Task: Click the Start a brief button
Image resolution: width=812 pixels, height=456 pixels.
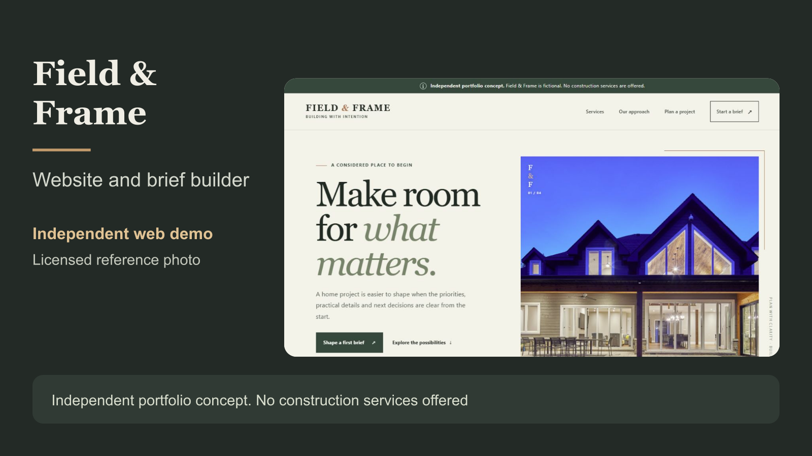Action: (734, 111)
